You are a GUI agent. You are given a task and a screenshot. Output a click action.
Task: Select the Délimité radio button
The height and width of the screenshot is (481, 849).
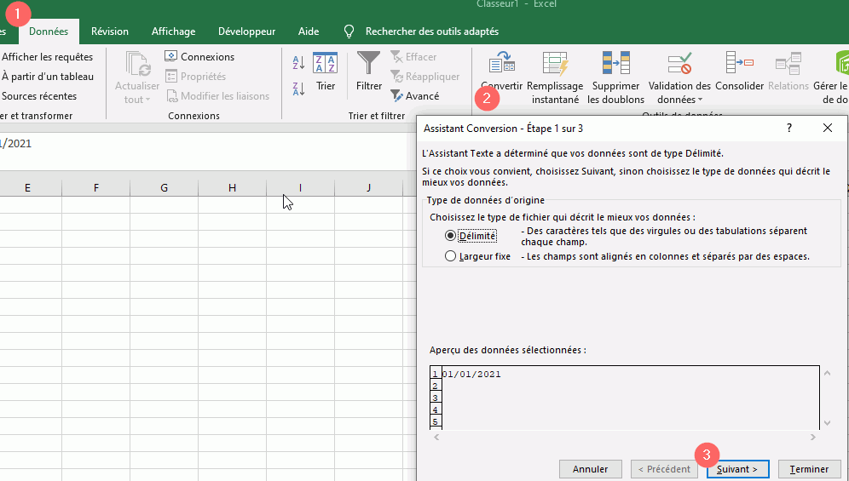pos(451,235)
